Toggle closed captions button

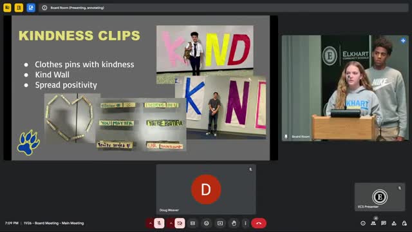pos(192,224)
